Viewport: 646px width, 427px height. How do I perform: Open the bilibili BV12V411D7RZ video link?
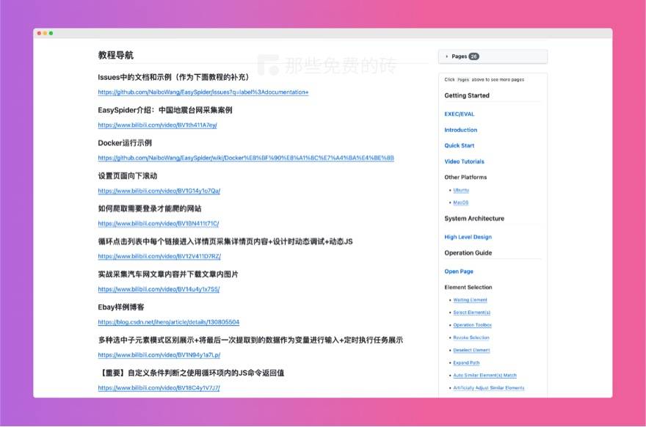pos(159,256)
